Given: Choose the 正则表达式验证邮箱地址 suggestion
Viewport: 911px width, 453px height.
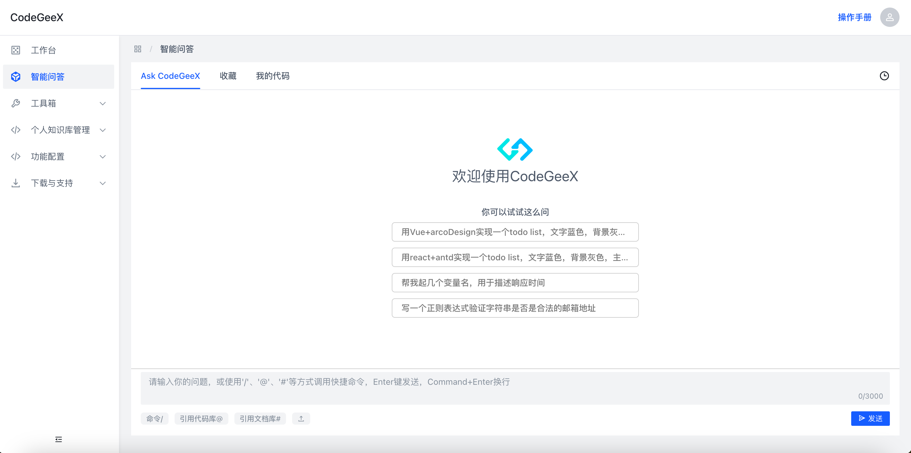Looking at the screenshot, I should pyautogui.click(x=515, y=308).
